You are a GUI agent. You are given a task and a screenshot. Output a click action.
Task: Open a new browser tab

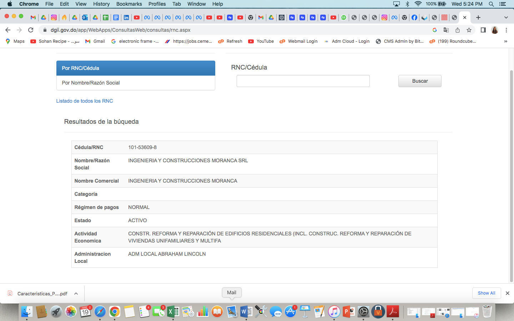pyautogui.click(x=478, y=17)
